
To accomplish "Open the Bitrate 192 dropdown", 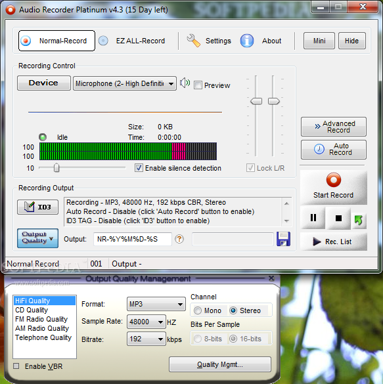I will (x=146, y=339).
